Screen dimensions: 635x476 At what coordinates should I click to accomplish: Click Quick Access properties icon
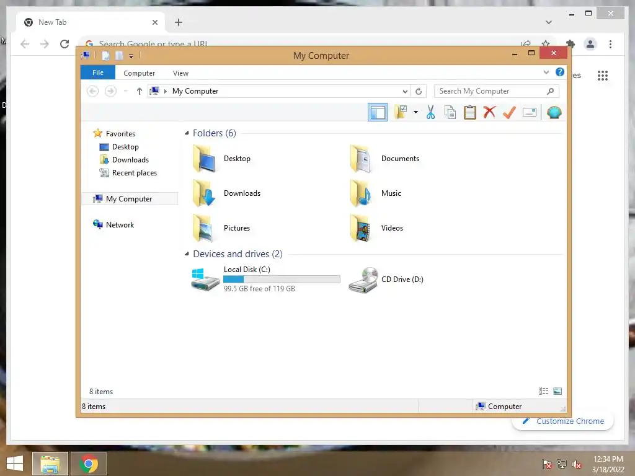[x=105, y=55]
